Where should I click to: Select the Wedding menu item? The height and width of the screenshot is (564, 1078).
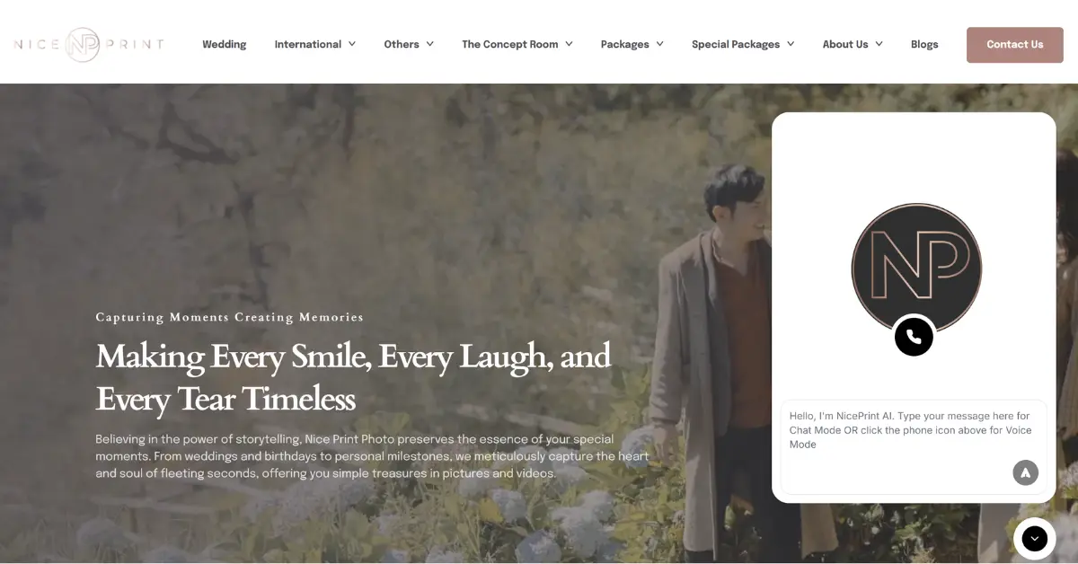224,44
